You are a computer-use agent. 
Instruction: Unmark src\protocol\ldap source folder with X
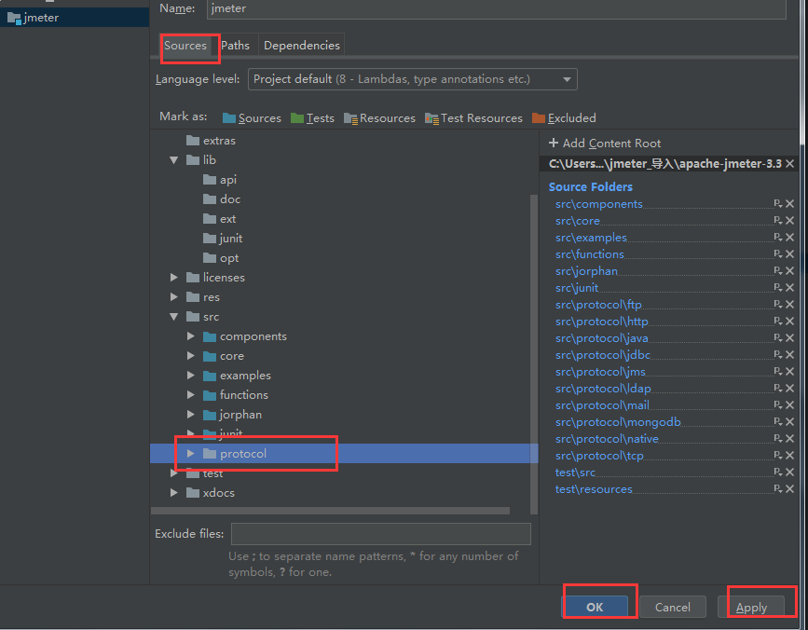point(789,389)
